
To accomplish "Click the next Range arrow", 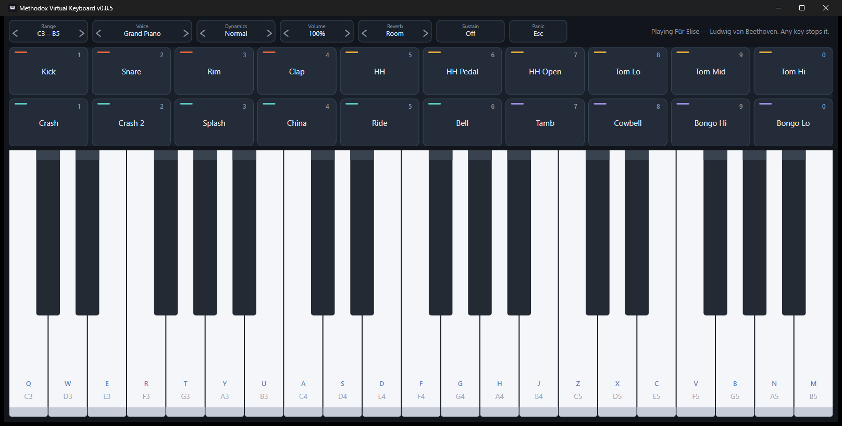I will [81, 33].
